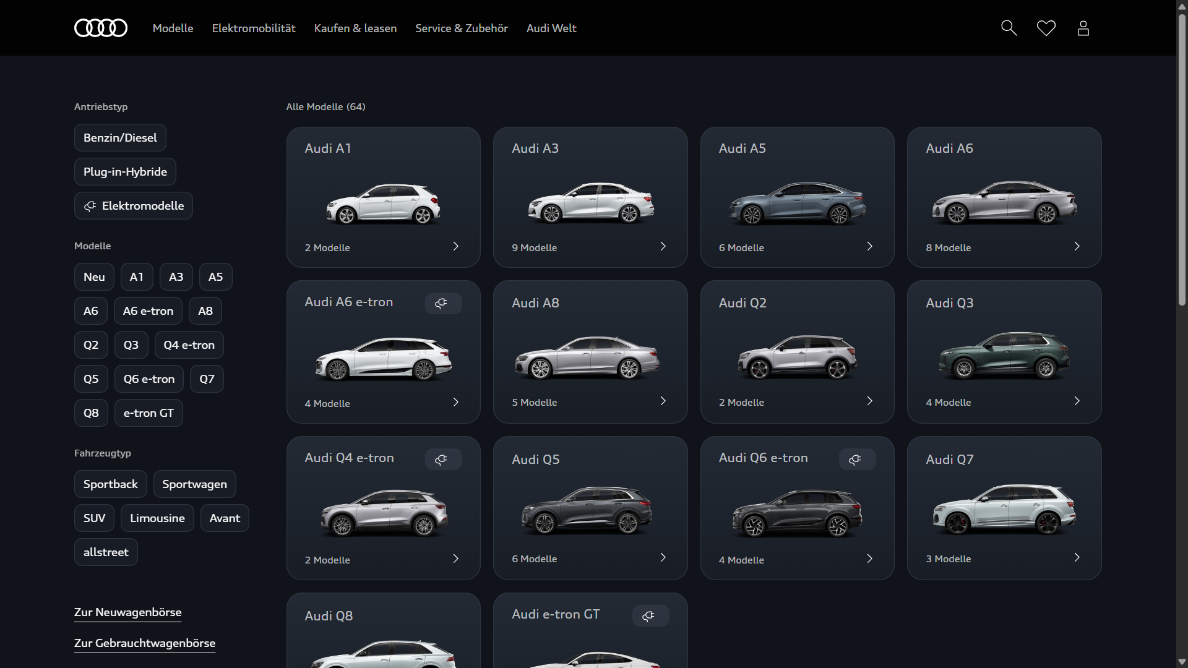
Task: Click the page vertical scrollbar thumb
Action: coord(1181,158)
